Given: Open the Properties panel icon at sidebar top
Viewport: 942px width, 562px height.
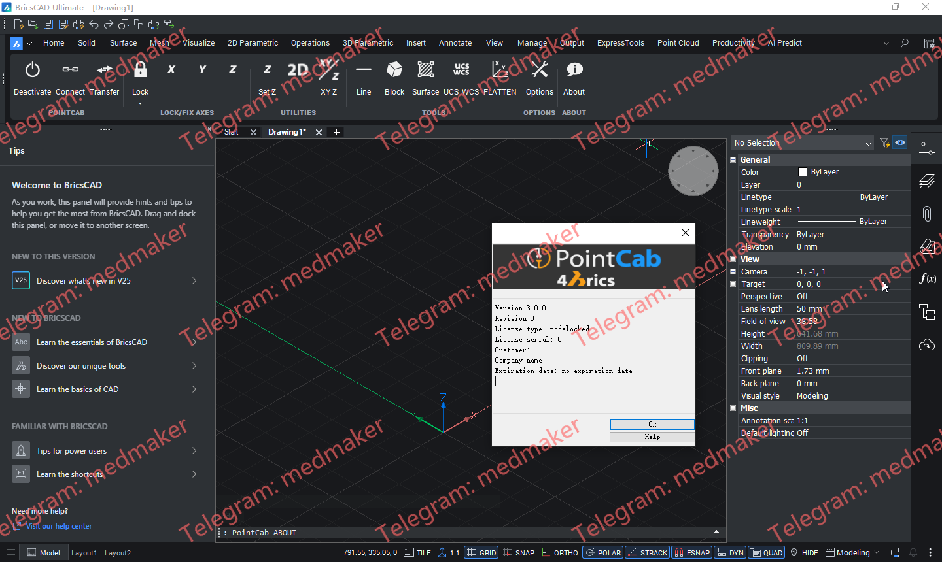Looking at the screenshot, I should [x=927, y=148].
